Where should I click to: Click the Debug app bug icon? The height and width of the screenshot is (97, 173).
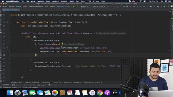tap(117, 6)
